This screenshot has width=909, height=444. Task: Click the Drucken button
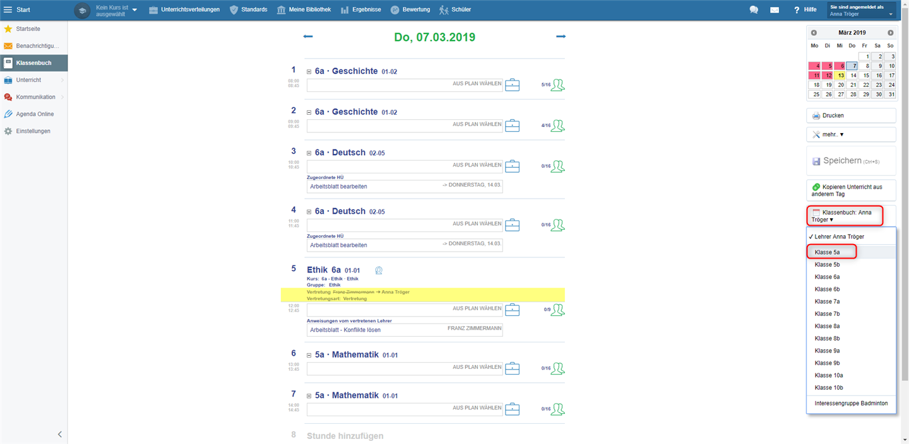pyautogui.click(x=851, y=115)
